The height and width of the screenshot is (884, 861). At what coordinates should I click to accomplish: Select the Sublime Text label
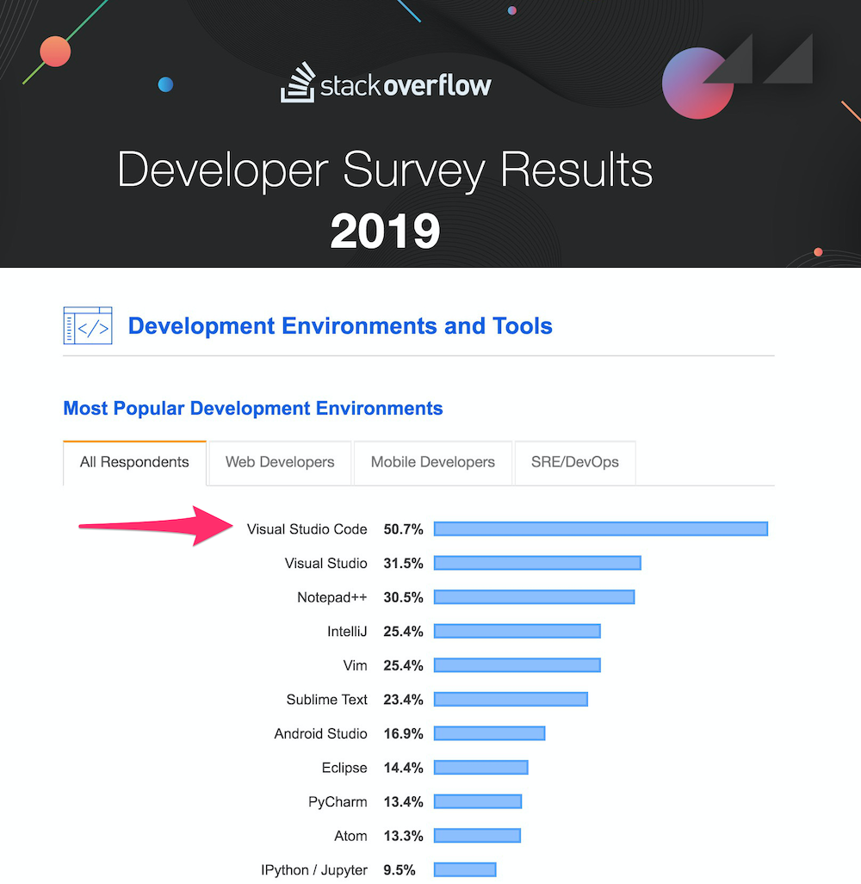(327, 700)
